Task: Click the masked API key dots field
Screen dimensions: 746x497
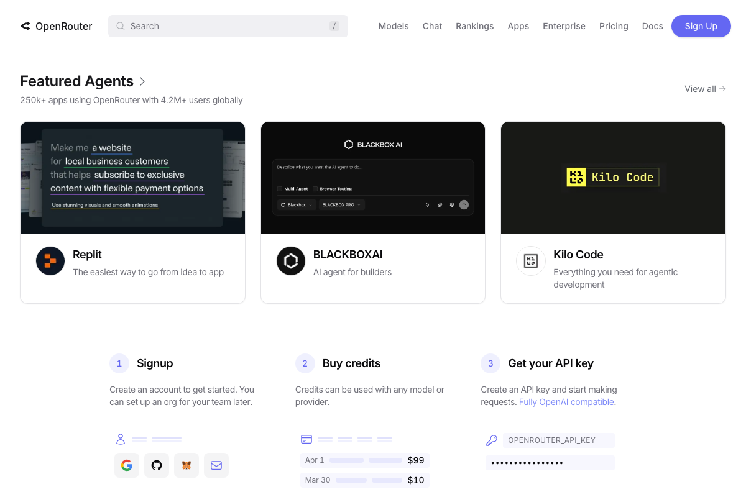Action: (550, 463)
